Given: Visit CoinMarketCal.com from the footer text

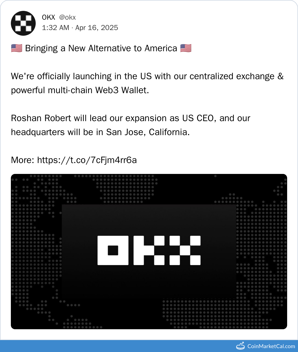Looking at the screenshot, I should point(271,346).
